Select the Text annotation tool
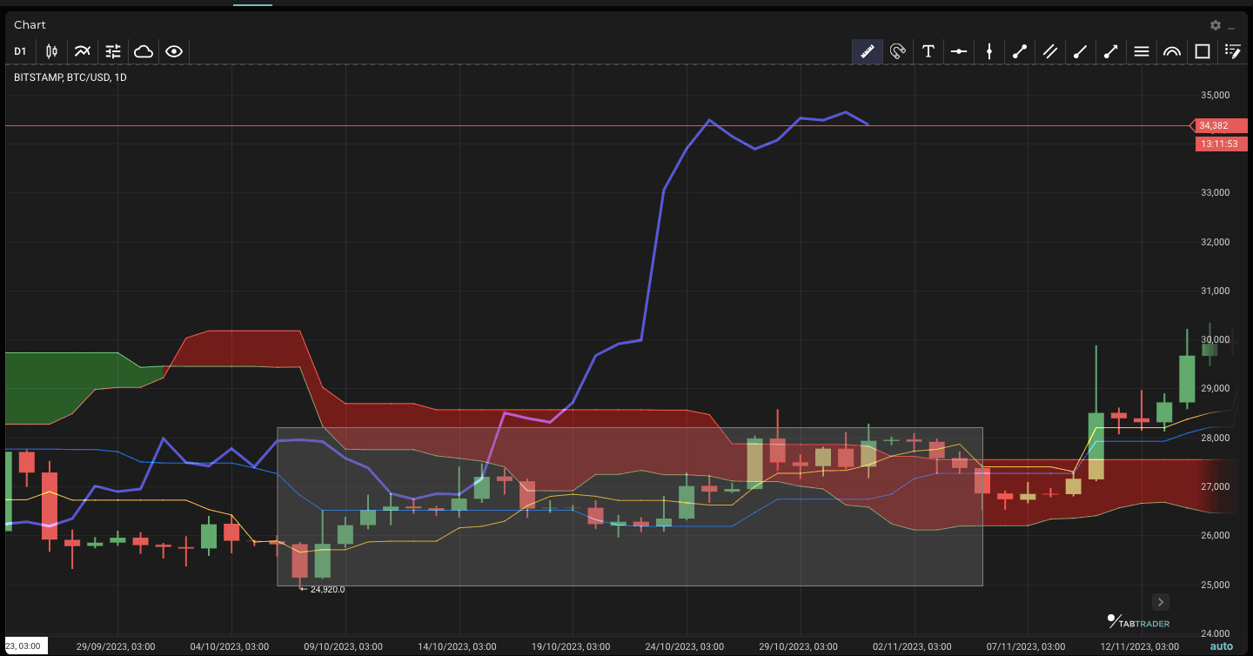Screen dimensions: 1253x656 tap(928, 51)
